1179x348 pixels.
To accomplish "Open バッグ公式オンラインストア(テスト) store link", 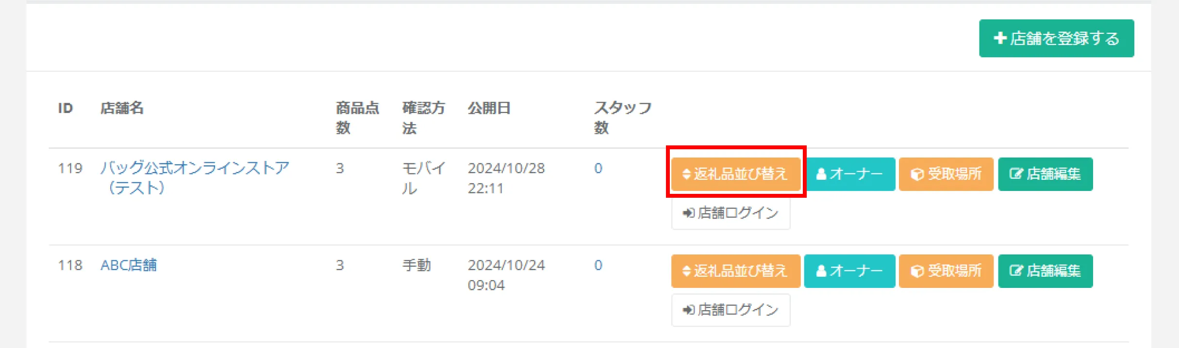I will [195, 178].
